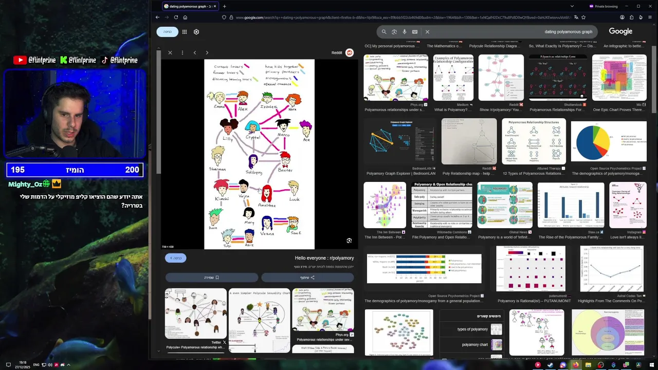This screenshot has width=658, height=370.
Task: Click the taskbar volume icon
Action: pos(50,365)
